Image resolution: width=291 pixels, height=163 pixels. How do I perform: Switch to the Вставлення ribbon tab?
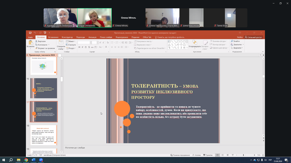click(x=53, y=37)
